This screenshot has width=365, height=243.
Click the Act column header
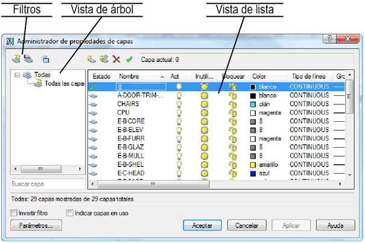pyautogui.click(x=179, y=77)
